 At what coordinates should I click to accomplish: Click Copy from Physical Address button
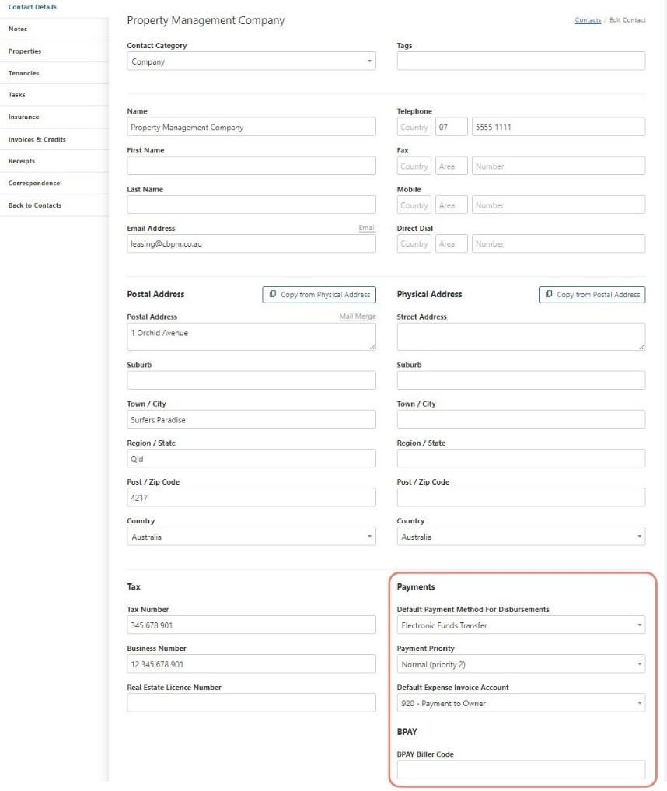(x=319, y=295)
